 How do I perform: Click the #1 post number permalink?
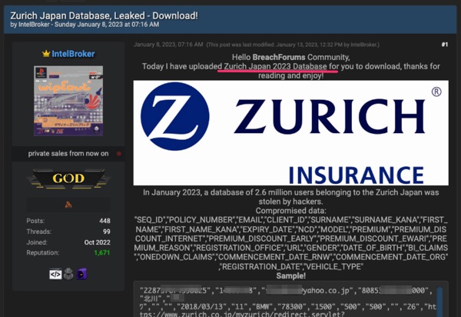[444, 45]
